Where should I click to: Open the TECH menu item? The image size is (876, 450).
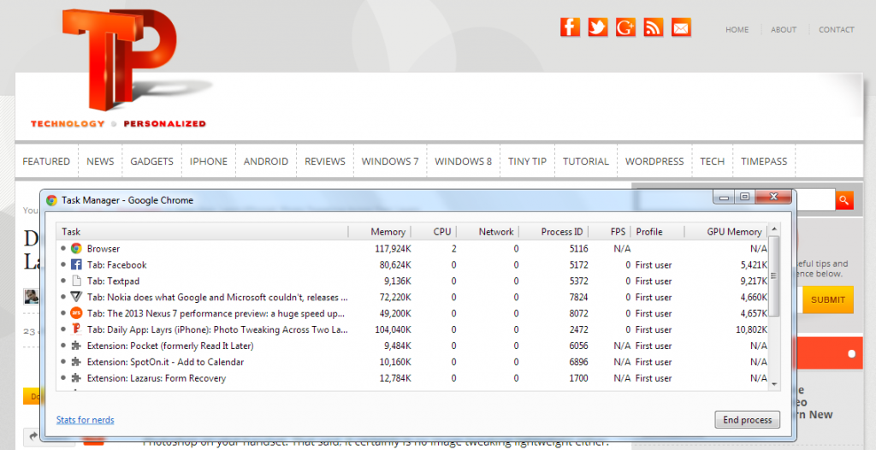click(x=713, y=162)
